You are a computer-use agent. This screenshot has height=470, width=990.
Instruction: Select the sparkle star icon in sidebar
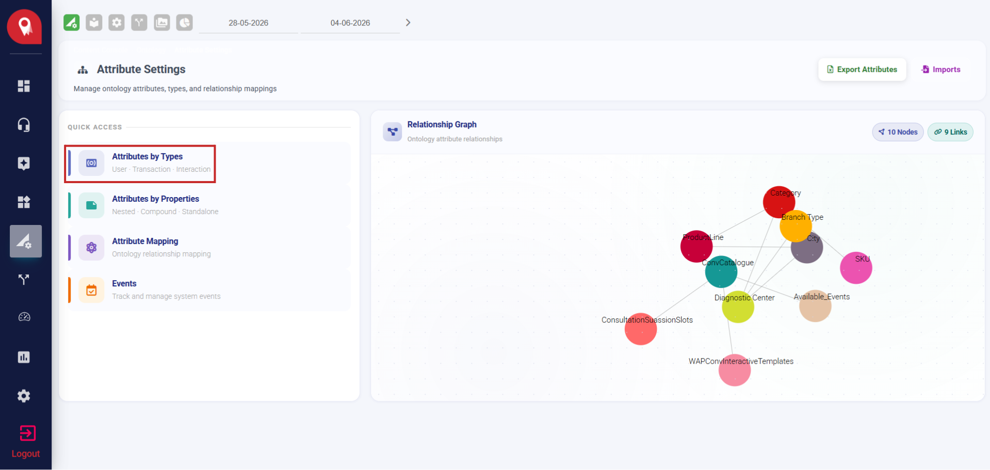24,164
